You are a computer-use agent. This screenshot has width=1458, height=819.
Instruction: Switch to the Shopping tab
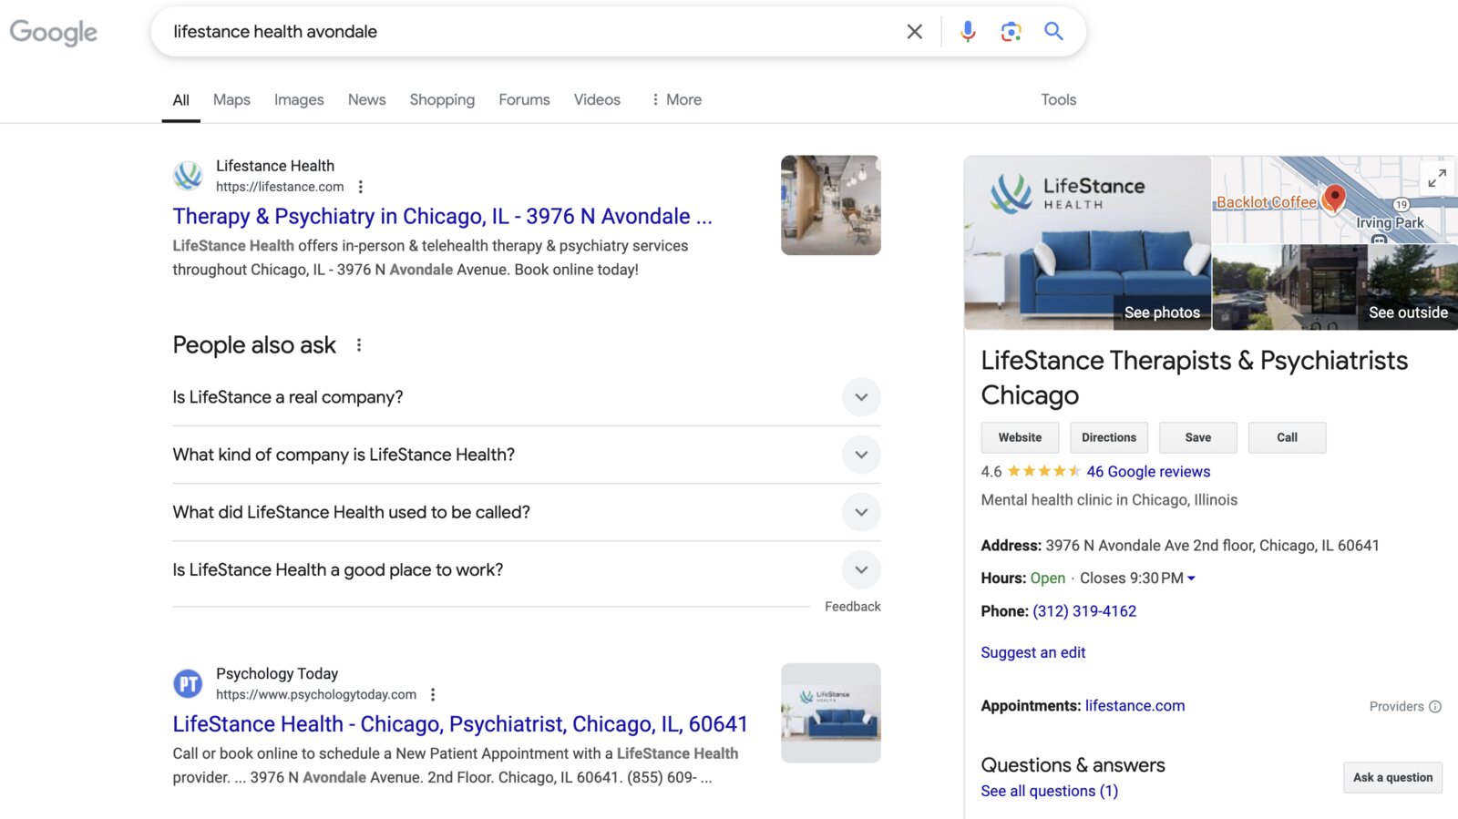click(x=442, y=100)
